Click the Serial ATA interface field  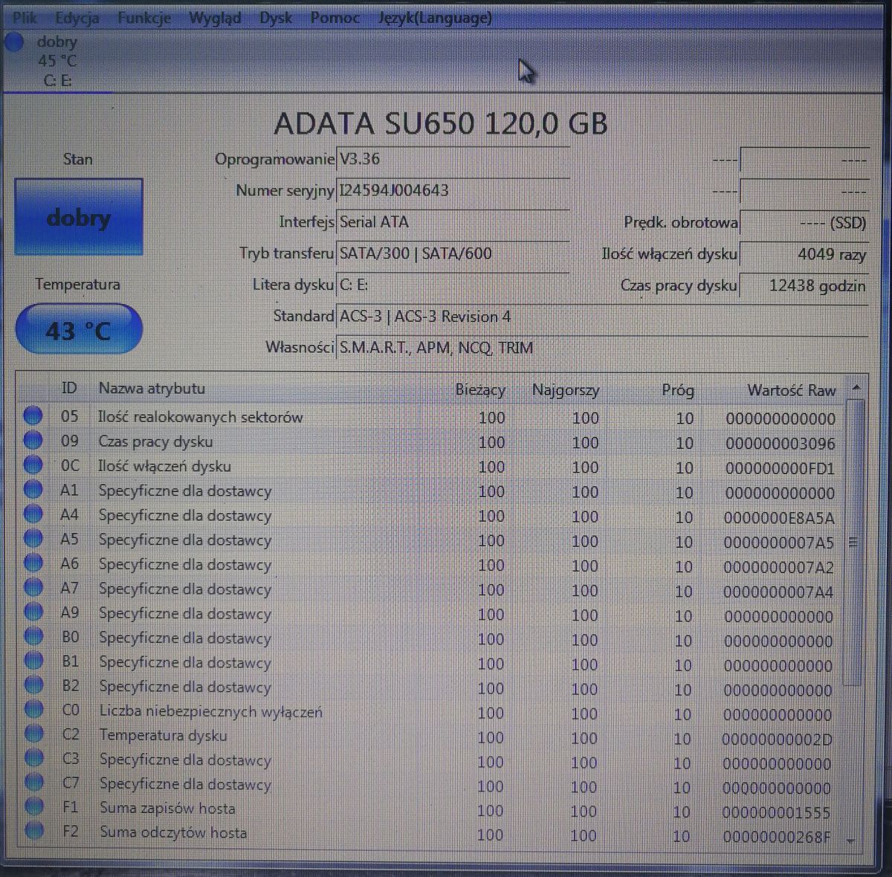click(x=453, y=221)
